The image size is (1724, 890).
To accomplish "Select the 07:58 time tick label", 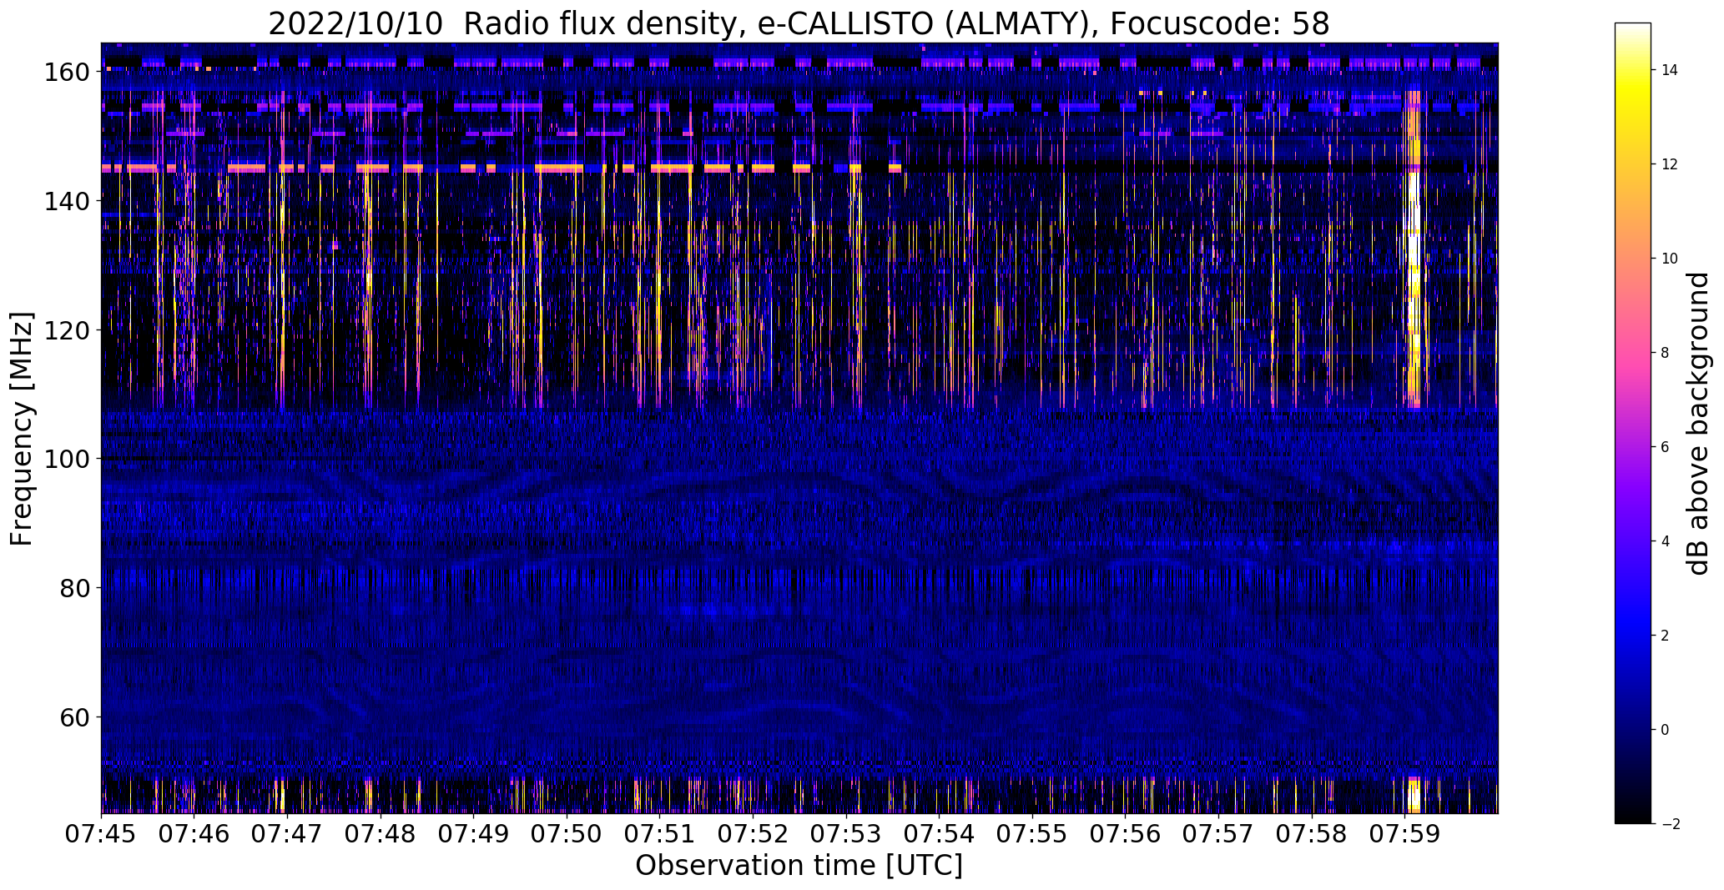I will (1311, 834).
